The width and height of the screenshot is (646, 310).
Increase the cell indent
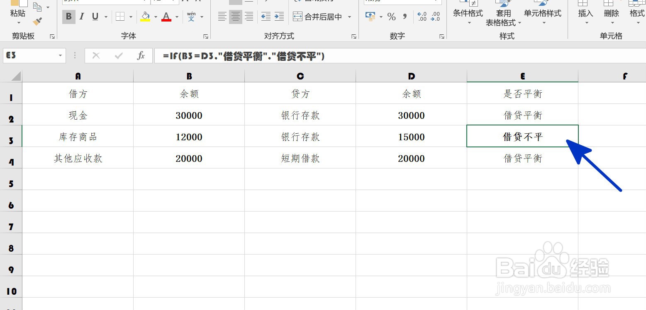click(x=279, y=17)
